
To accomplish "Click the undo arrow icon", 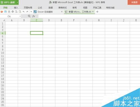I will point(24,12).
